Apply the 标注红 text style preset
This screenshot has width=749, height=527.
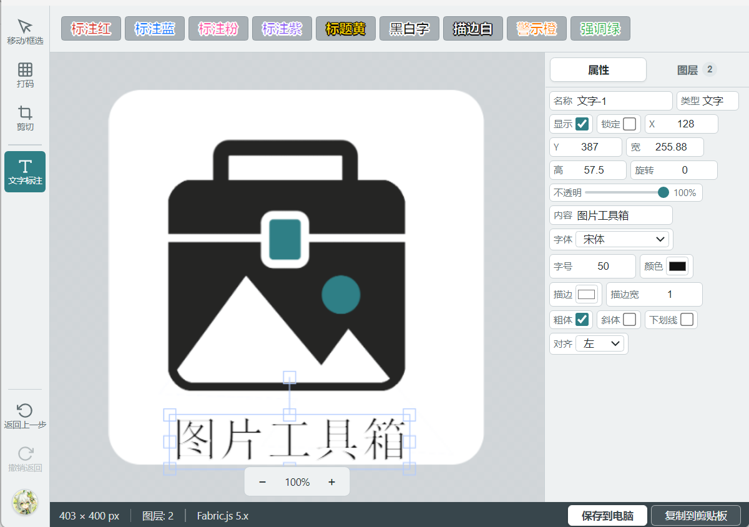click(91, 29)
